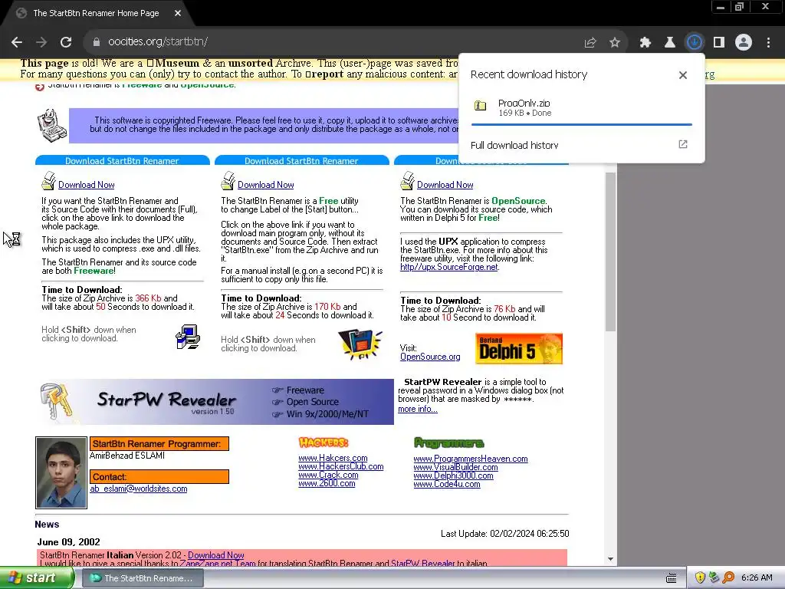The image size is (785, 589).
Task: Click the page scrollbar thumb
Action: [610, 252]
